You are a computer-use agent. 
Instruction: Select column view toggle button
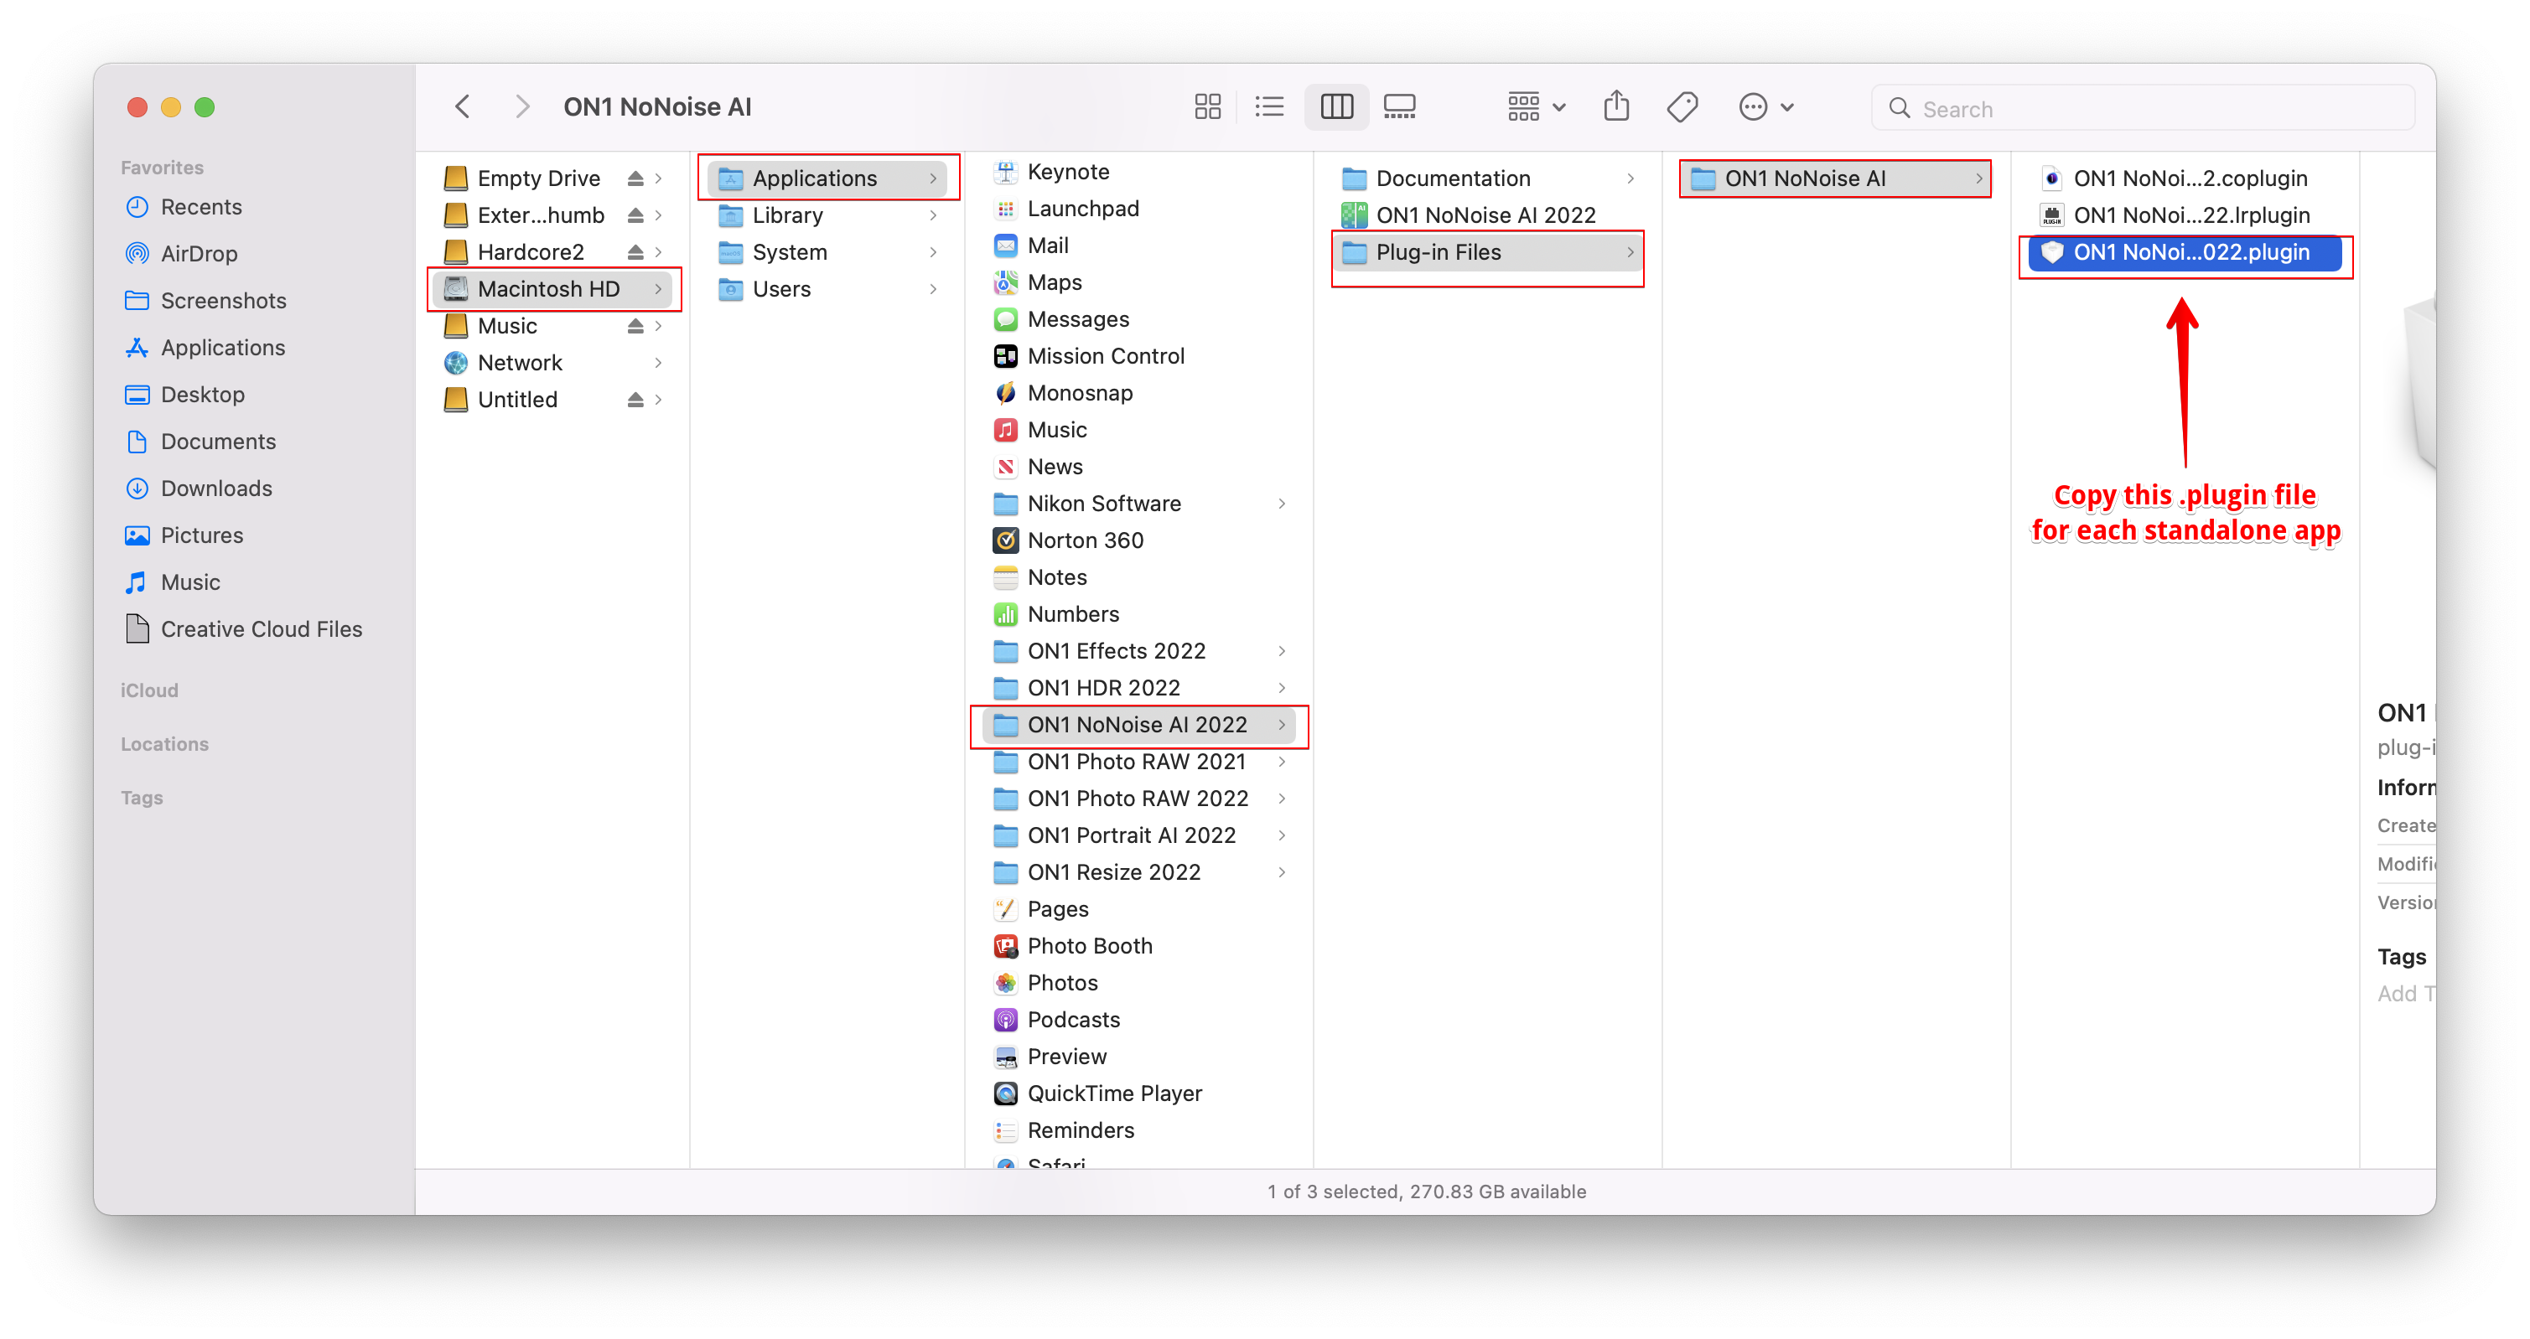(x=1335, y=107)
